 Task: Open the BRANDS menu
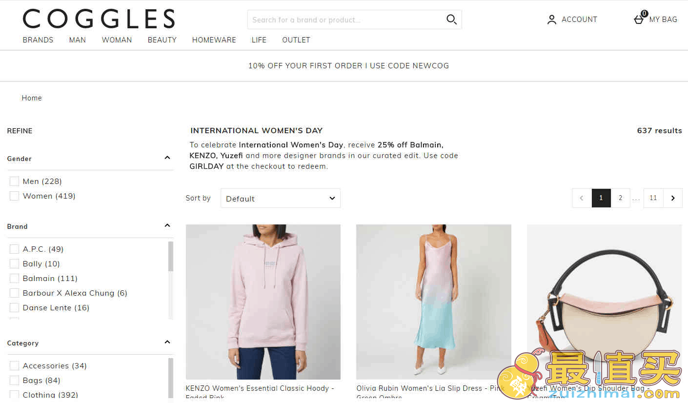pos(38,40)
